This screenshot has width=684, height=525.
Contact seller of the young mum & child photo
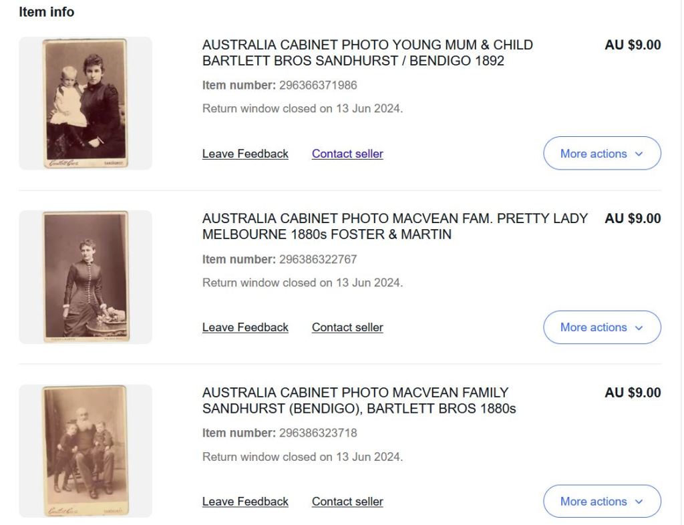click(347, 154)
